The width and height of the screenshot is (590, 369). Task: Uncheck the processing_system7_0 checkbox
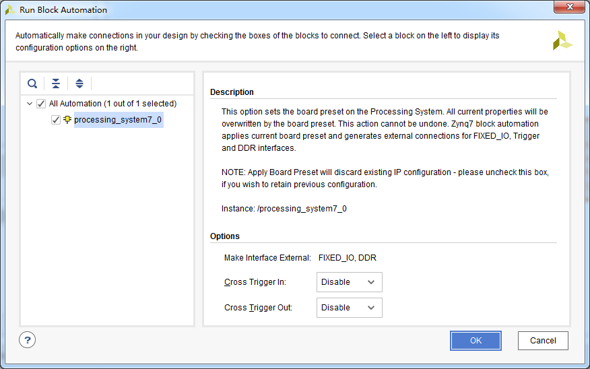[x=56, y=120]
